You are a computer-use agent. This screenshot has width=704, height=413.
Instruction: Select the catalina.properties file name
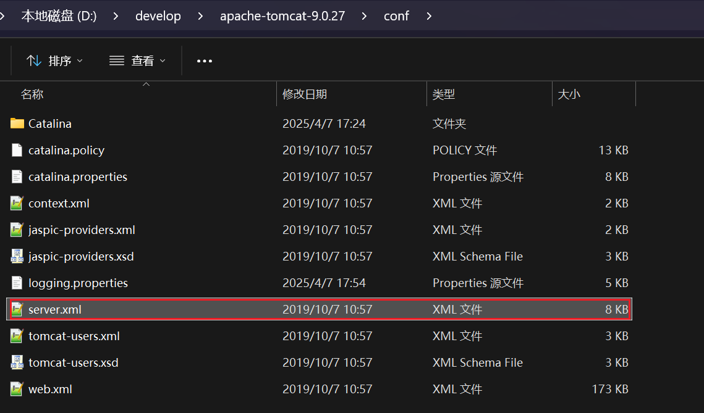tap(78, 177)
